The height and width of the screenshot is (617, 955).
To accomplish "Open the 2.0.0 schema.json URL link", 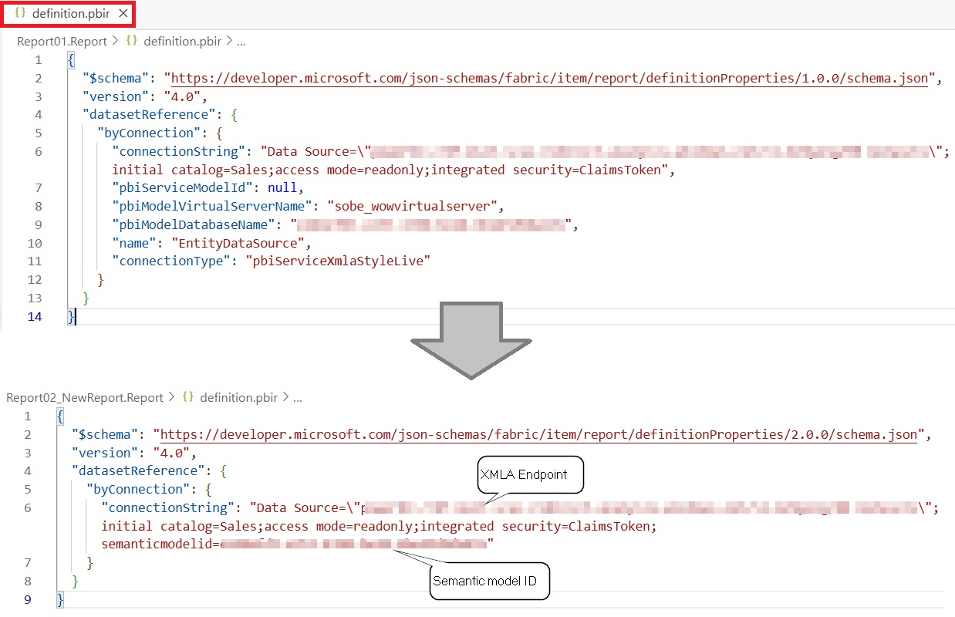I will pyautogui.click(x=538, y=434).
